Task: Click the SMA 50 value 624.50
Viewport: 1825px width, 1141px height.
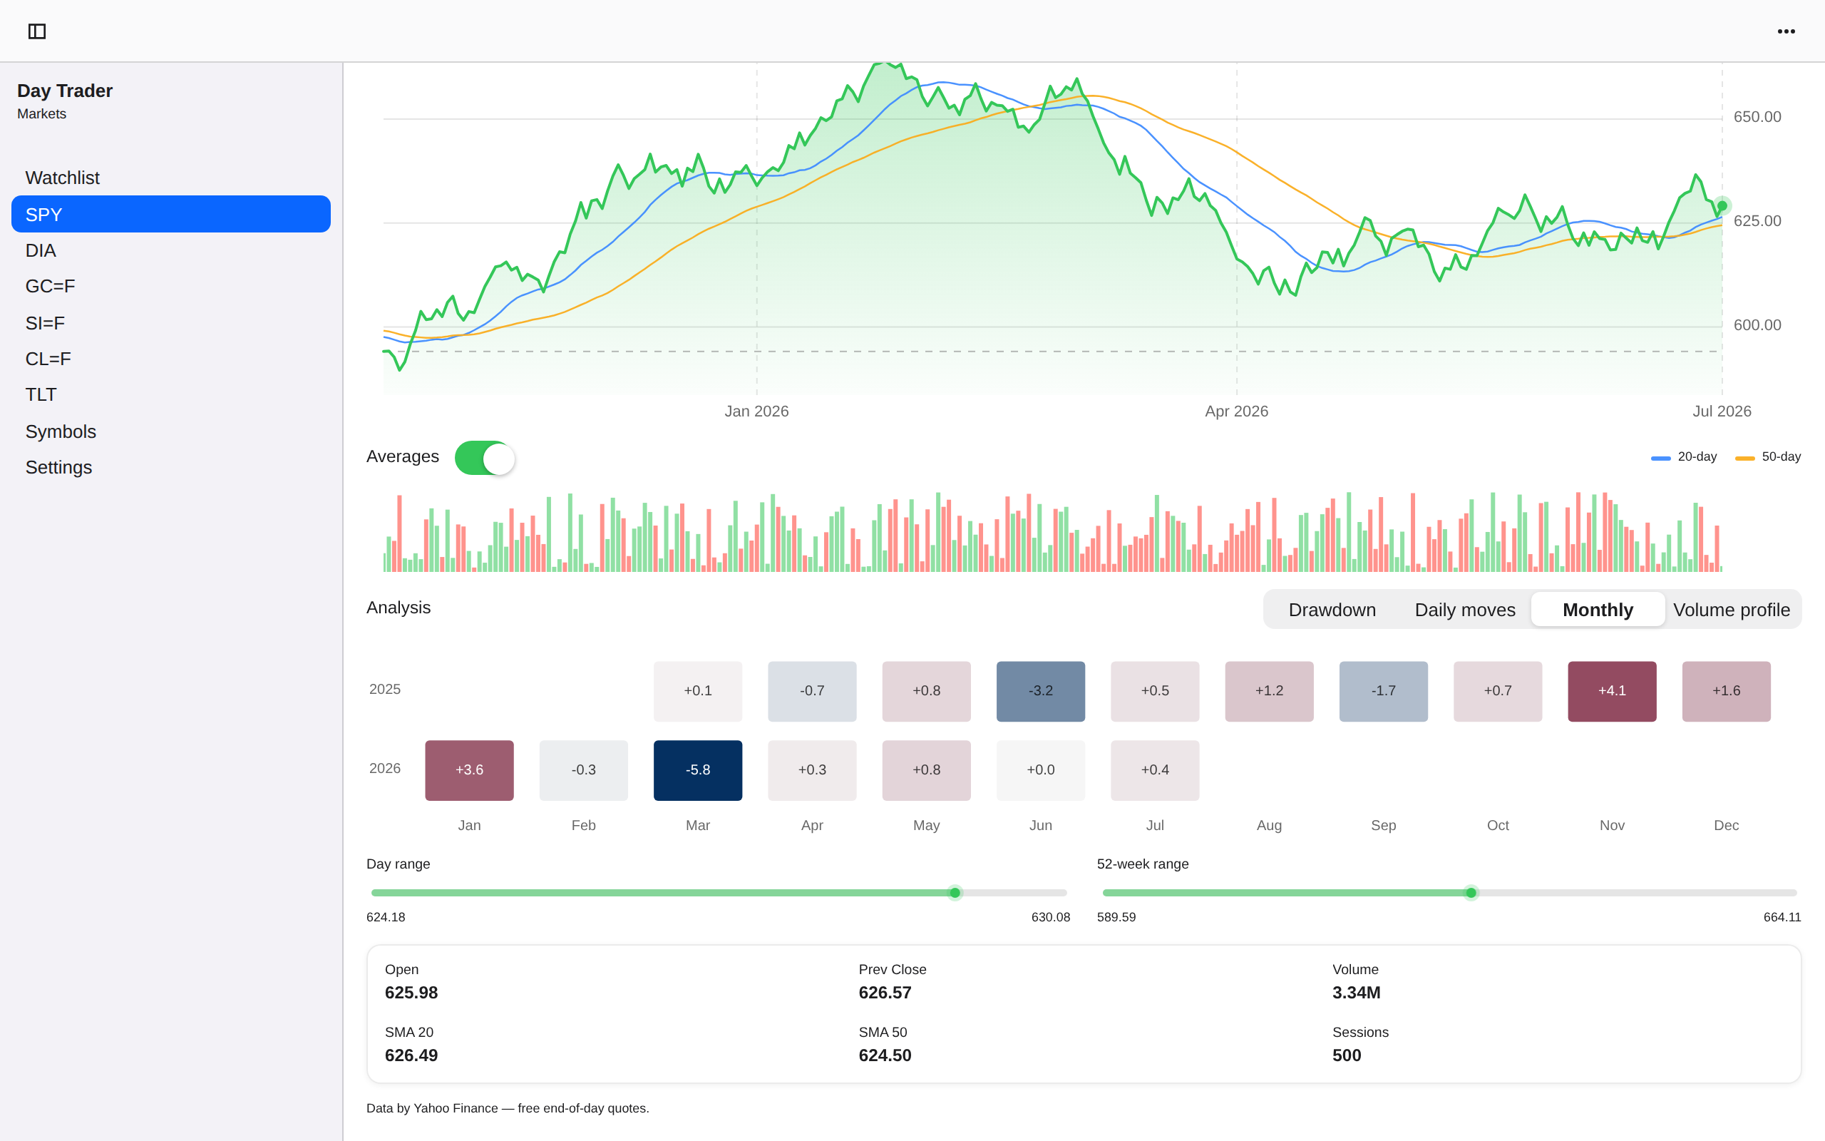Action: point(885,1055)
